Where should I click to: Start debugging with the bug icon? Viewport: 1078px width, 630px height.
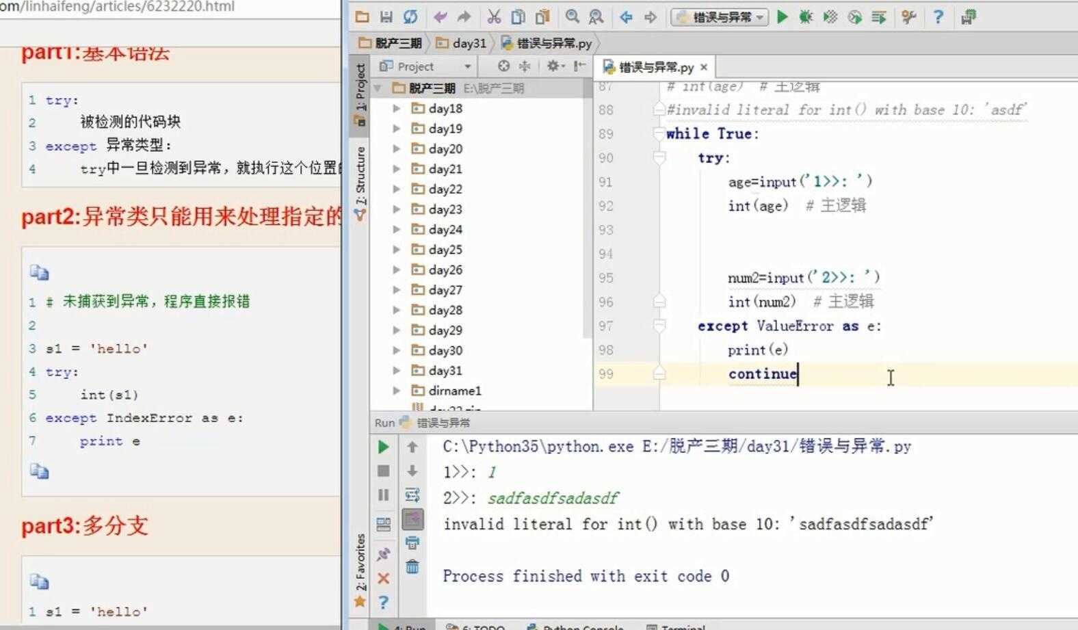[x=806, y=17]
